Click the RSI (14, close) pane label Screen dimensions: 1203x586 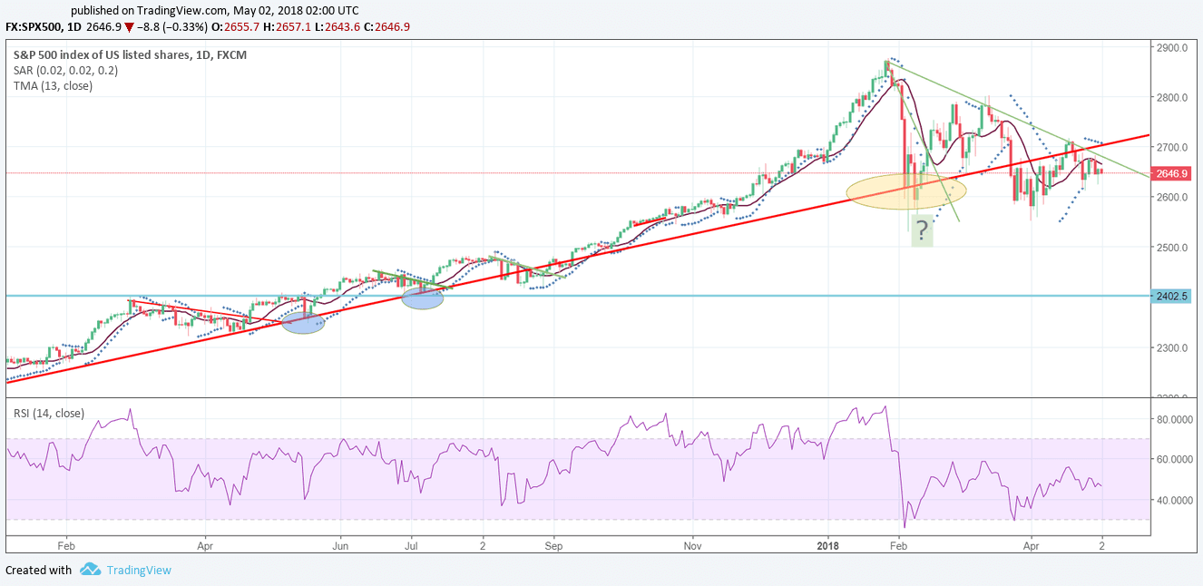pos(49,414)
